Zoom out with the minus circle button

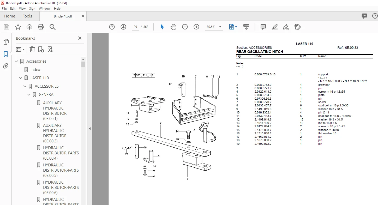point(185,27)
